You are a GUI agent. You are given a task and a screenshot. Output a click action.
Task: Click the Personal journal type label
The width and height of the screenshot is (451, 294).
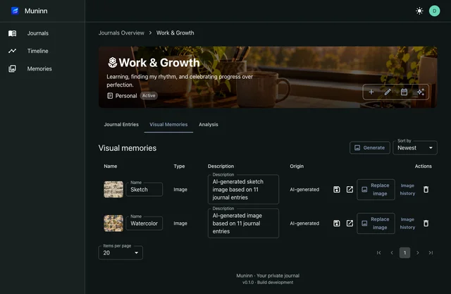coord(126,96)
